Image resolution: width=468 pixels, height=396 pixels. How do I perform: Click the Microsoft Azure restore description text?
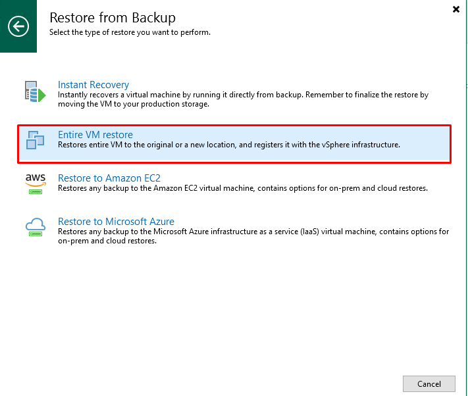253,236
